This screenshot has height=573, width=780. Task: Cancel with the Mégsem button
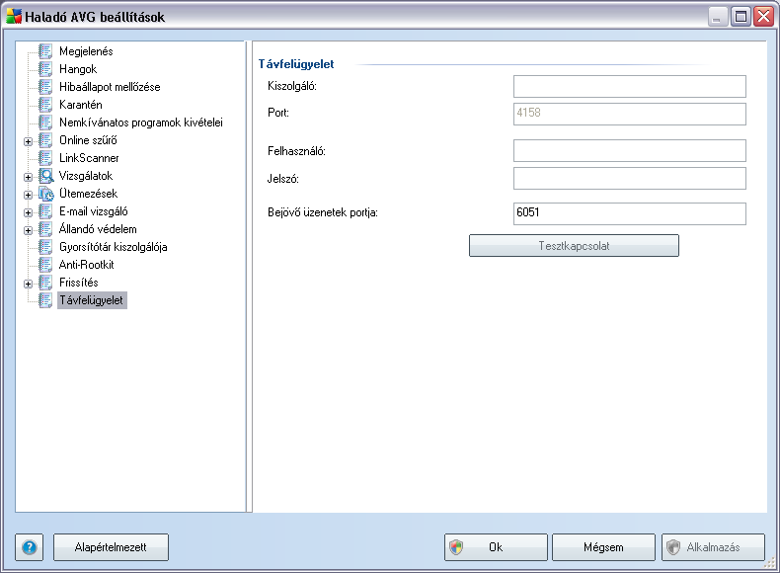point(603,547)
